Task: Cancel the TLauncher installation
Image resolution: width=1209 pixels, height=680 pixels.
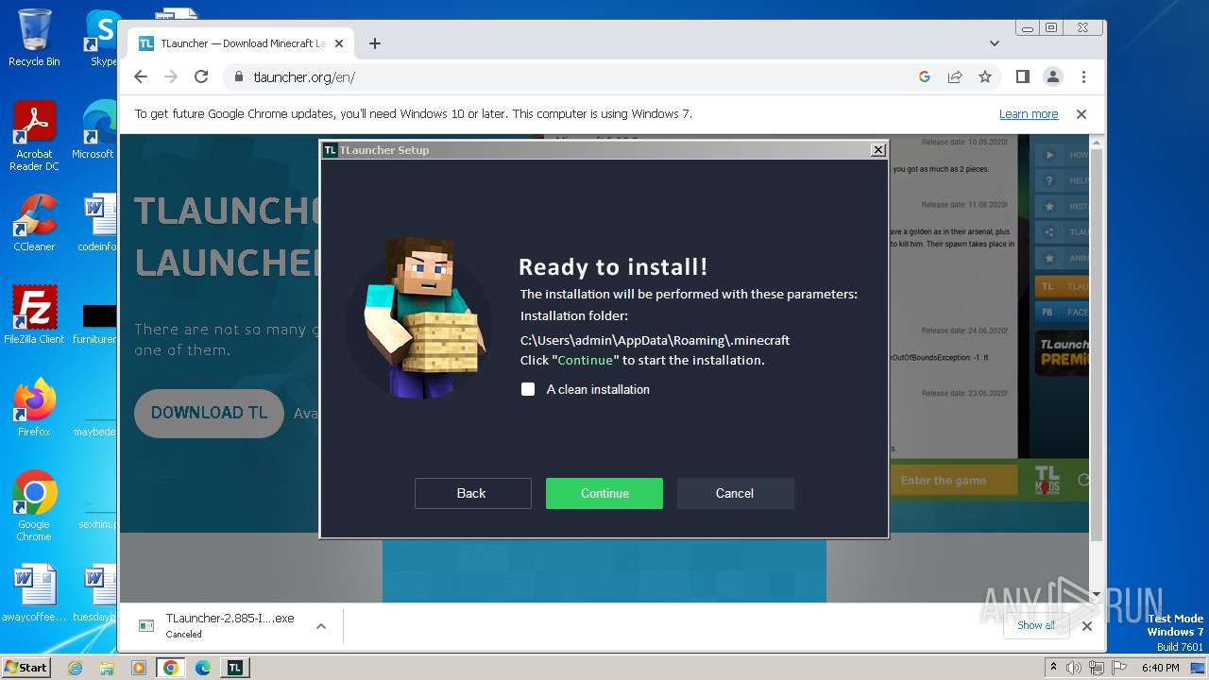Action: 735,493
